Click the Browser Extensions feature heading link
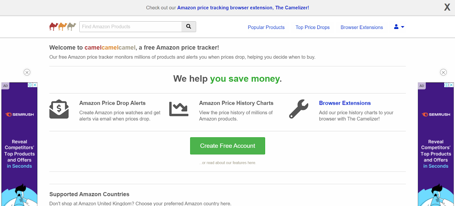Screen dimensions: 455x206 point(345,103)
